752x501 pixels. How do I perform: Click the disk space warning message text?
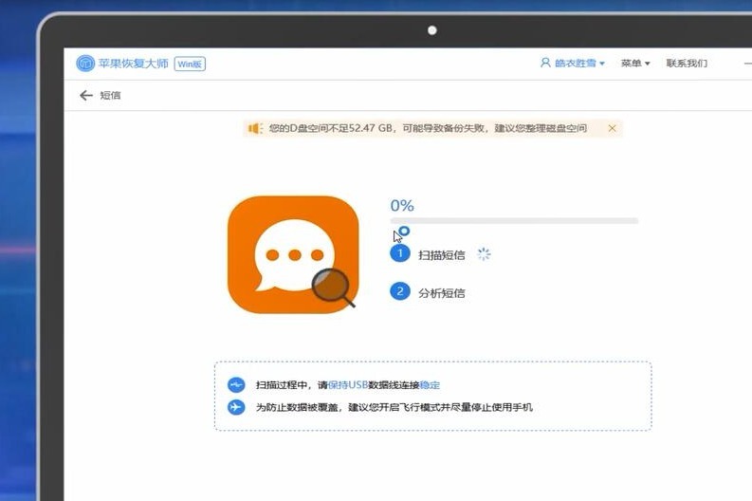click(x=428, y=128)
